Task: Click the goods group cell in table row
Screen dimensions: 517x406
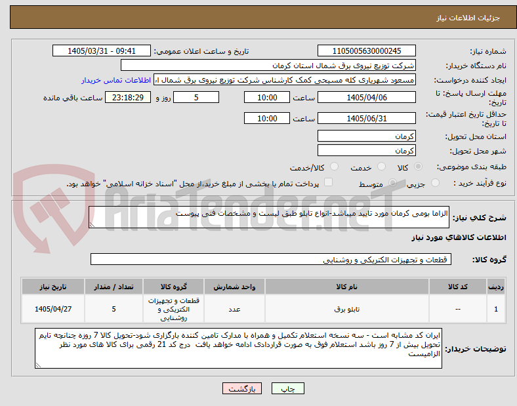Action: [173, 309]
